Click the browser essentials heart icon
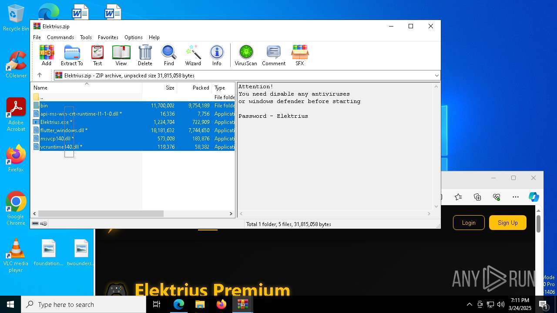The image size is (557, 313). click(497, 197)
